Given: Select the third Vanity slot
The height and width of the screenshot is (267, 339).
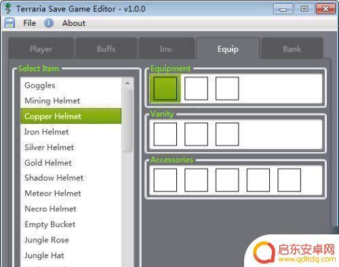Looking at the screenshot, I should click(227, 134).
